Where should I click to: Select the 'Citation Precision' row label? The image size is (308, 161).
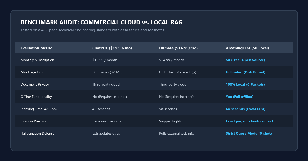point(34,121)
